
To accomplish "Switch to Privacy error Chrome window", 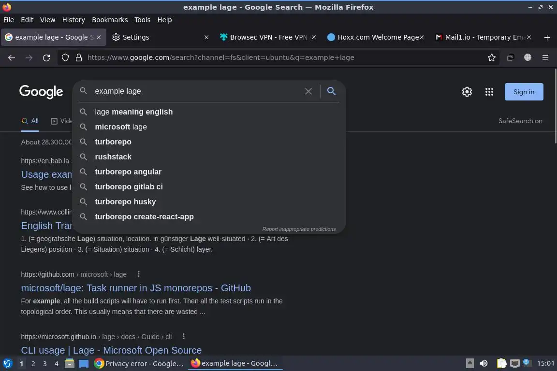I will (x=139, y=364).
